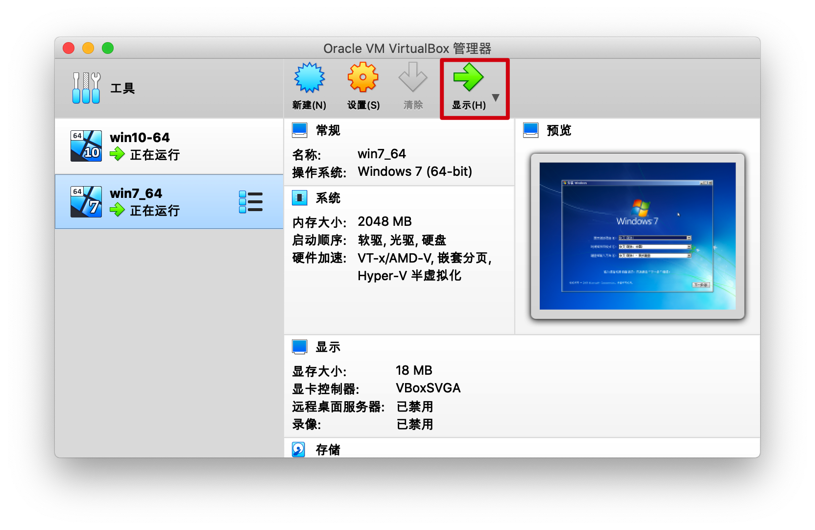Image resolution: width=815 pixels, height=530 pixels.
Task: Click the Display (显示) section screen icon
Action: point(299,347)
